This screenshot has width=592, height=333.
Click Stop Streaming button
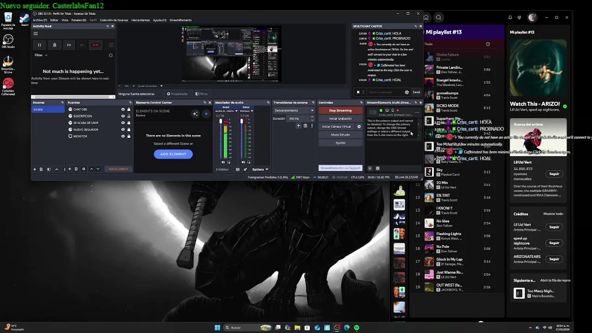coord(340,111)
